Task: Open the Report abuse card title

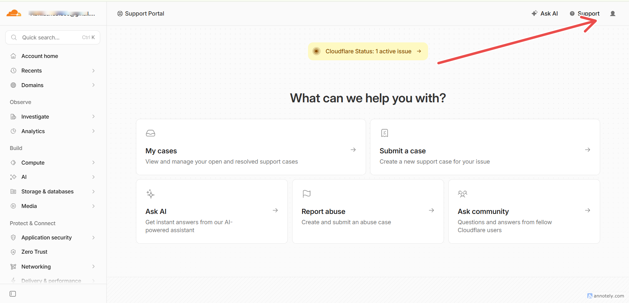Action: tap(323, 212)
